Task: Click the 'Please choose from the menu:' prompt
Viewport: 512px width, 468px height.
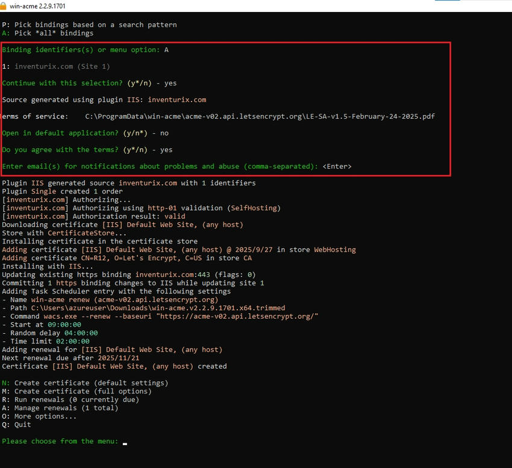Action: (x=60, y=441)
